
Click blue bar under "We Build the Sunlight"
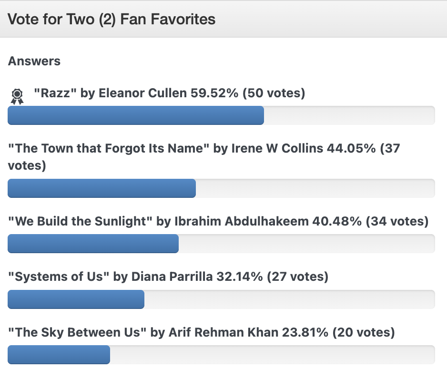click(x=93, y=244)
